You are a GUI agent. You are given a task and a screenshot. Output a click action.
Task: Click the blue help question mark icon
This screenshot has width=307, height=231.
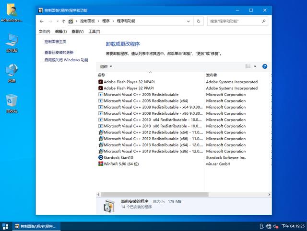pos(265,66)
